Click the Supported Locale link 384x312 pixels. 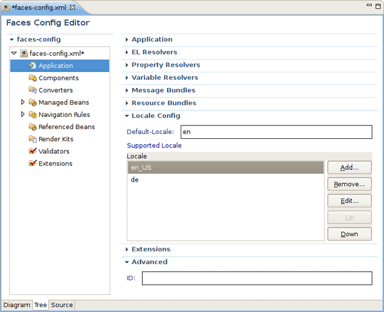[154, 146]
